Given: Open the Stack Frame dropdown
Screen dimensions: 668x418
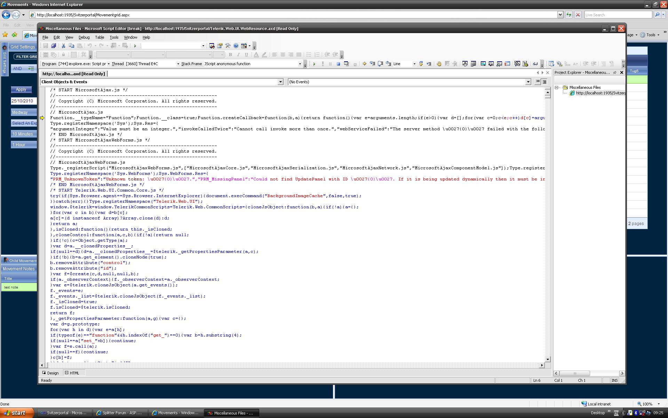Looking at the screenshot, I should (300, 64).
